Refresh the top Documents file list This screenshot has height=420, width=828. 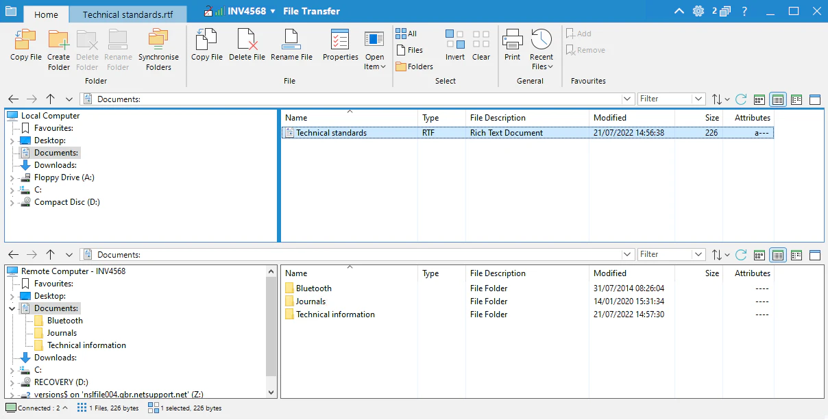740,98
